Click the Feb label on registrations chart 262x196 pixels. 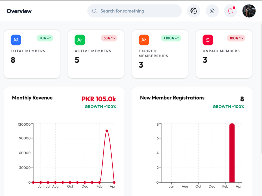coord(225,186)
